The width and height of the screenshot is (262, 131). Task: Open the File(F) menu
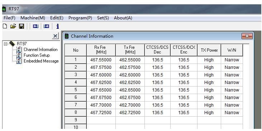coord(9,18)
